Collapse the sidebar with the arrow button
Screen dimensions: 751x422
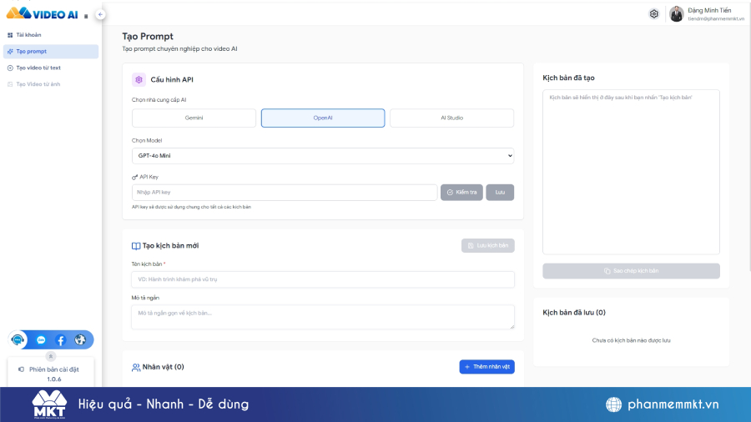tap(100, 14)
